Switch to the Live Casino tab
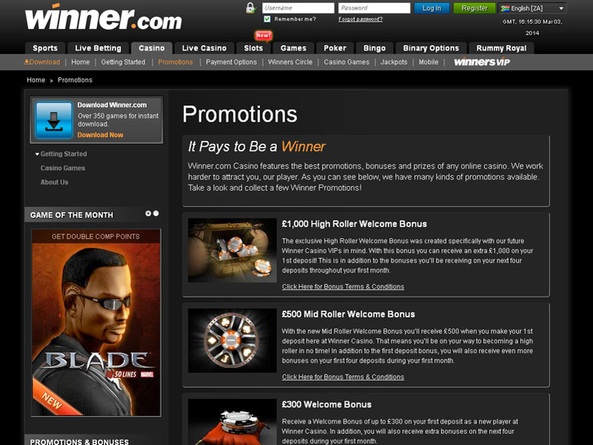593x445 pixels. point(205,48)
